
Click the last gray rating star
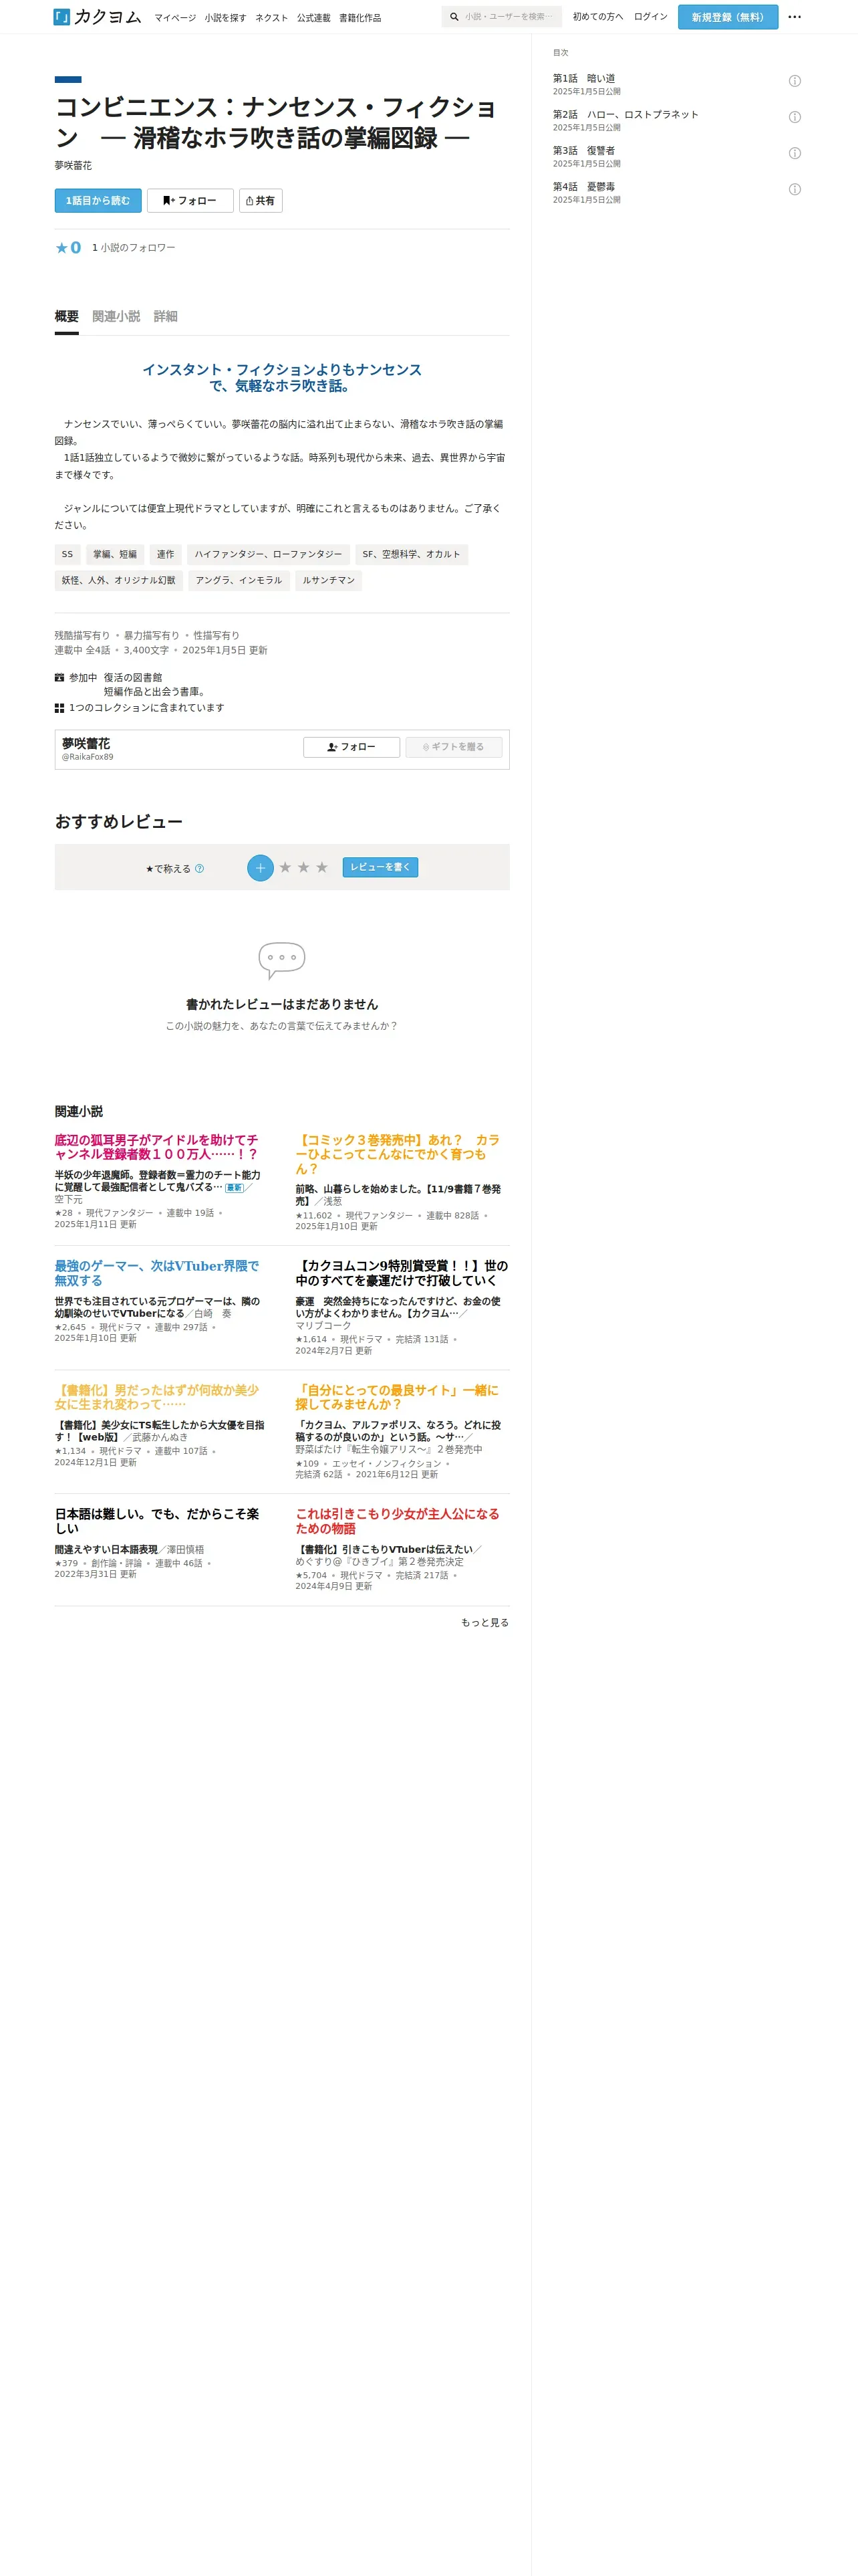[321, 867]
